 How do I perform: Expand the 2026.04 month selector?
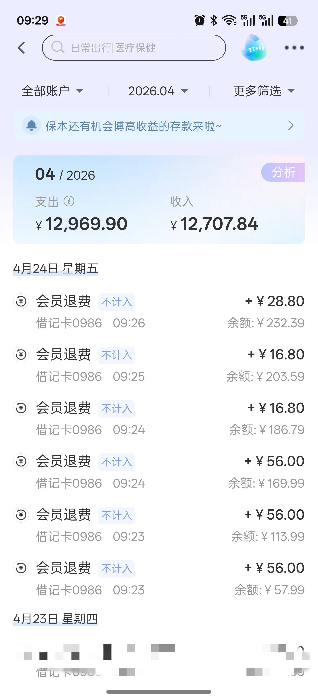[158, 91]
